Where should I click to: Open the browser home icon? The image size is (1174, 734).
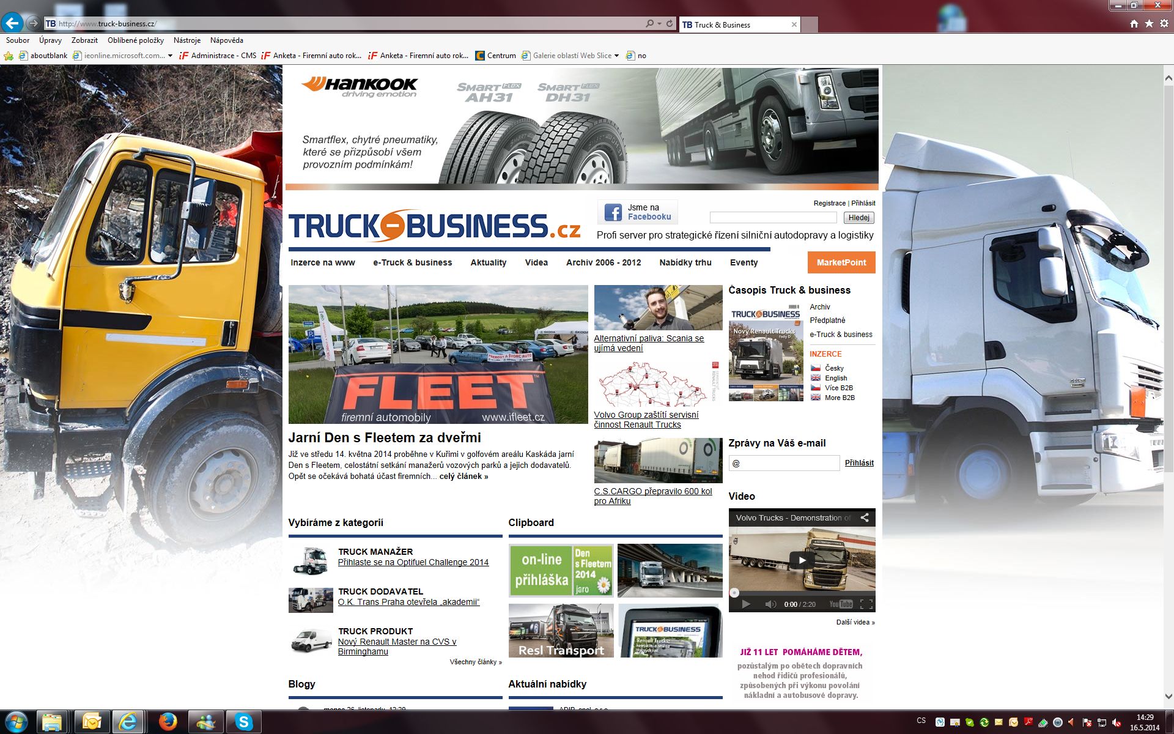click(x=1134, y=24)
